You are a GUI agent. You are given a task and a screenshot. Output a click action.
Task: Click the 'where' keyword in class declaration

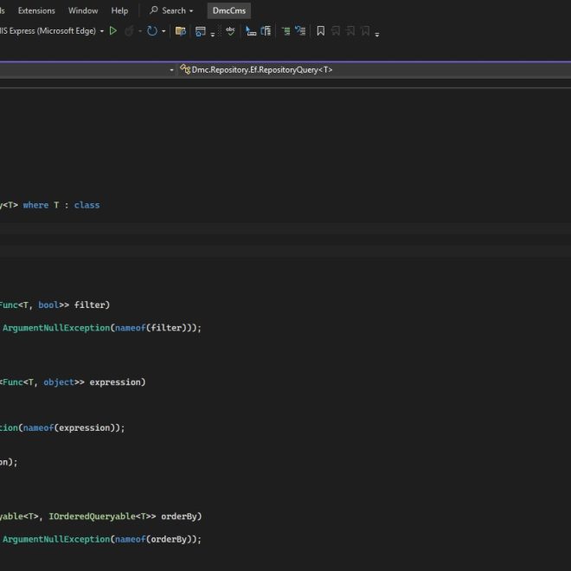35,205
